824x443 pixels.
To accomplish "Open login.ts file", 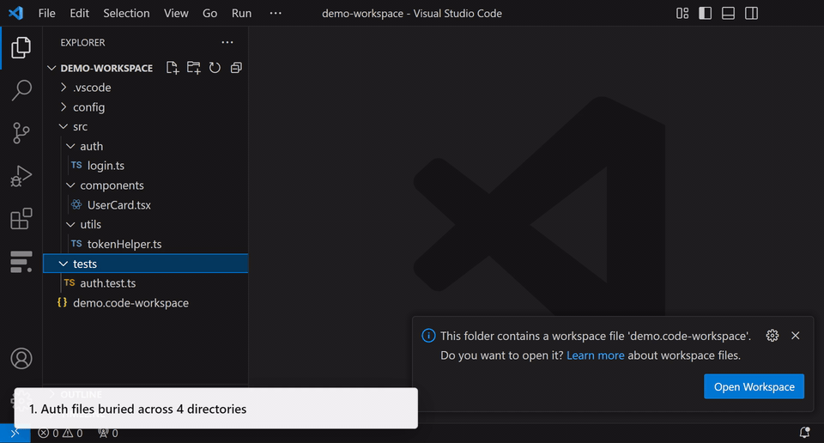I will (146, 166).
